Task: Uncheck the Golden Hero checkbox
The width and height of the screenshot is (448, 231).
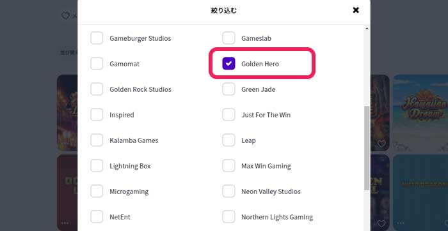Action: point(228,64)
